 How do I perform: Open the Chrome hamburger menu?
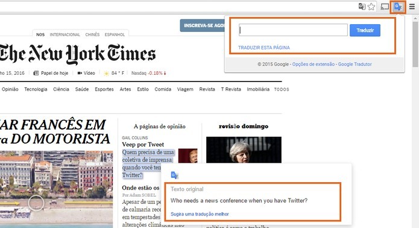click(x=412, y=7)
